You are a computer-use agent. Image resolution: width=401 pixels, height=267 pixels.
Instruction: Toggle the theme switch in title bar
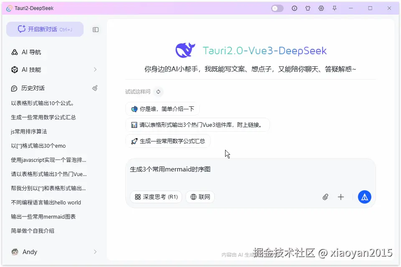[277, 8]
